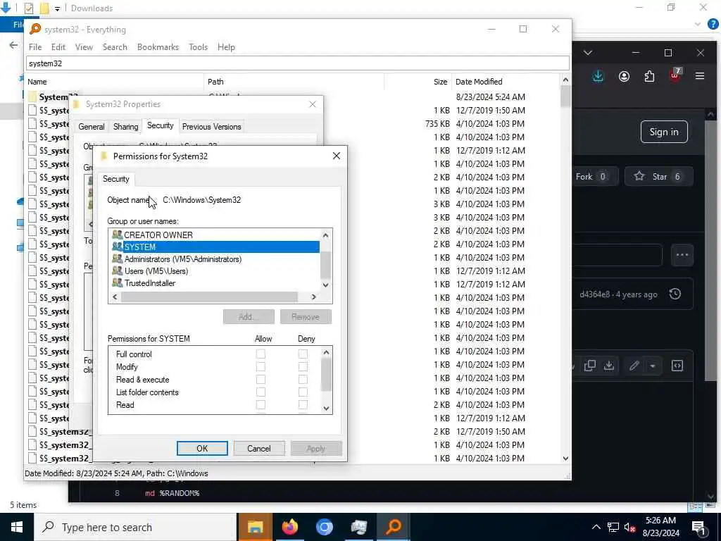Select CREATOR OWNER in the group list

tap(215, 235)
